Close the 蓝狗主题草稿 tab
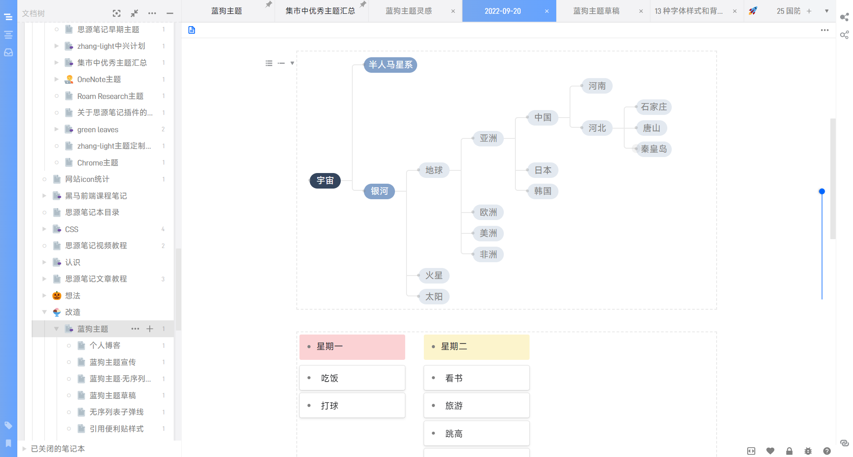853x457 pixels. point(641,11)
